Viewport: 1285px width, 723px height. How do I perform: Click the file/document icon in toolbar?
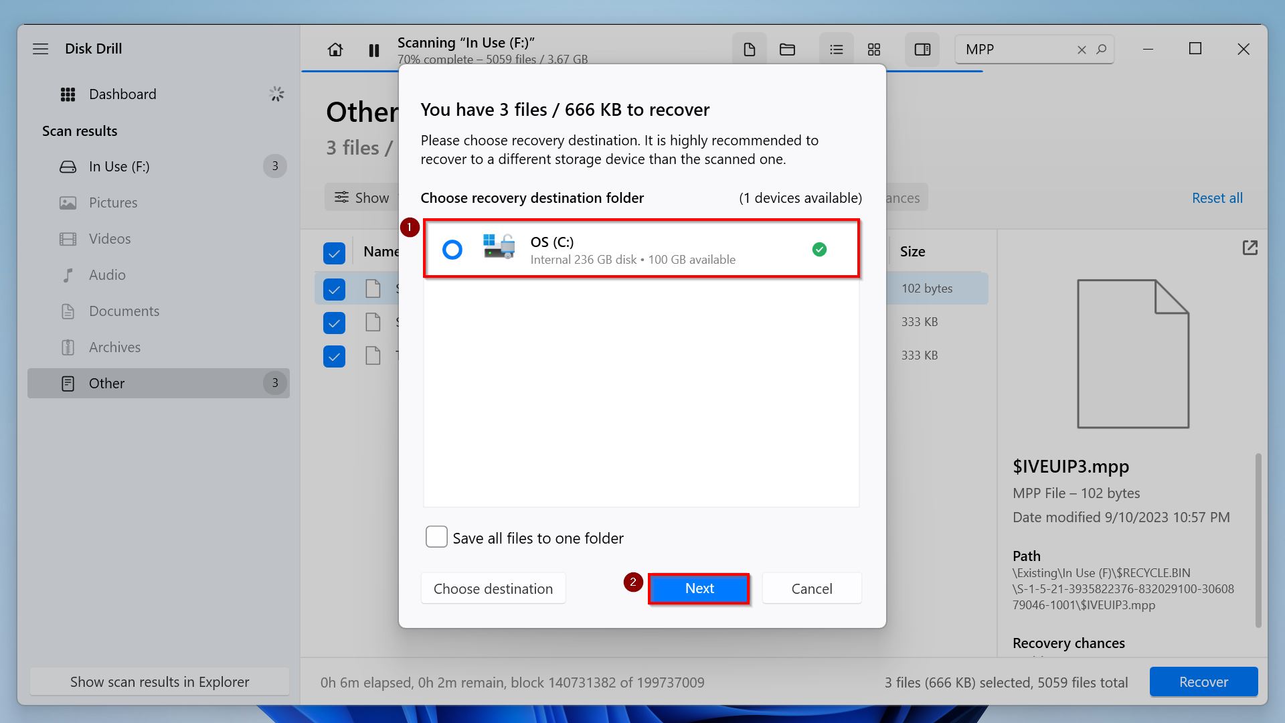click(x=748, y=49)
